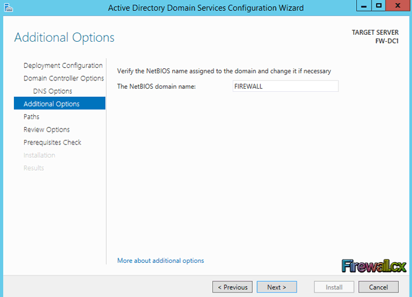Cancel the configuration wizard
412x297 pixels.
tap(378, 287)
